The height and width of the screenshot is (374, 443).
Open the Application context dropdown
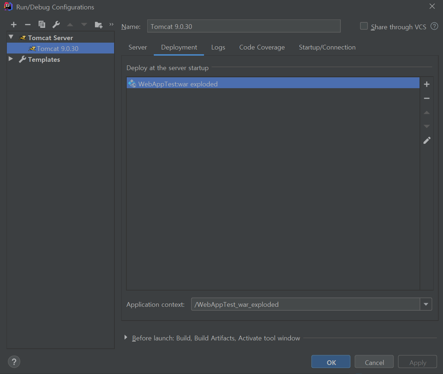426,304
